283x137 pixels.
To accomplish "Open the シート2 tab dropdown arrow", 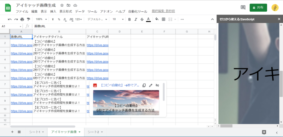I will (102, 132).
